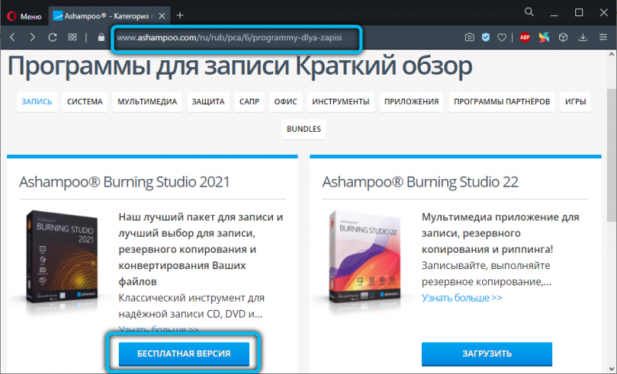Open the МУЛЬТИМЕДИА category
The image size is (617, 374).
click(147, 102)
